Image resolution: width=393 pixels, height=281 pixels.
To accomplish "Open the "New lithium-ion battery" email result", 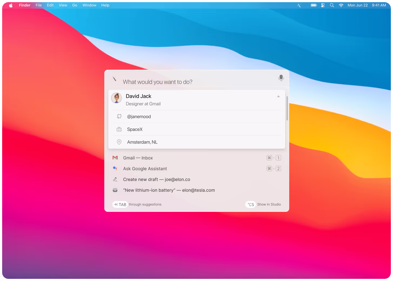I will pyautogui.click(x=197, y=190).
